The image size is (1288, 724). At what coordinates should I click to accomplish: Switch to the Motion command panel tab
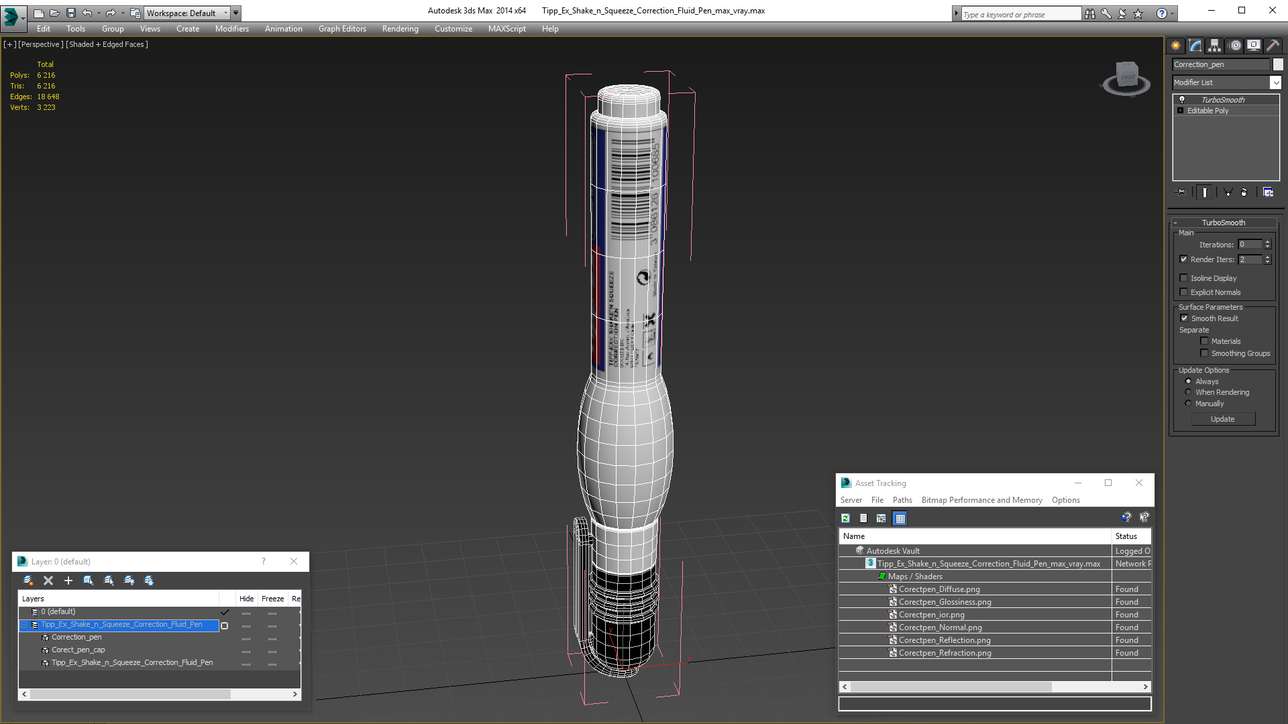click(1235, 46)
